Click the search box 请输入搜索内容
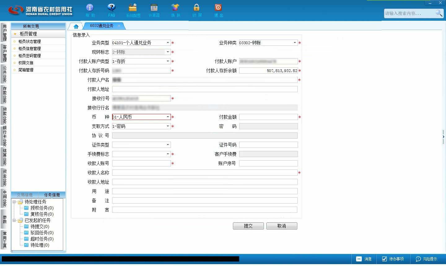The height and width of the screenshot is (266, 446). [409, 13]
